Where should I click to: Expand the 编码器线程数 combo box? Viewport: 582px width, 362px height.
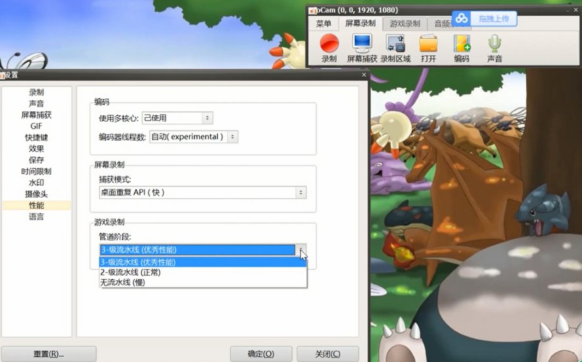tap(193, 137)
